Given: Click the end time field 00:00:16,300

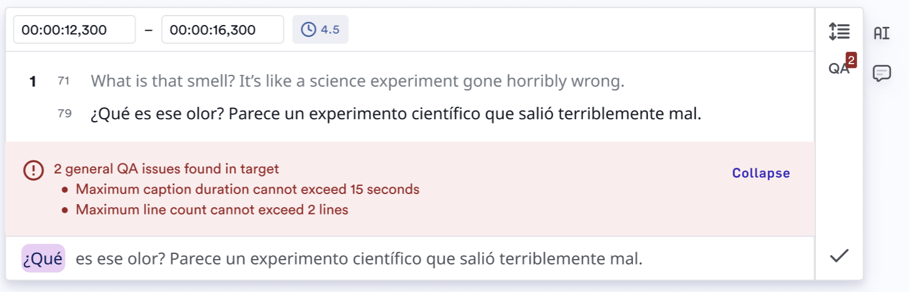Looking at the screenshot, I should 223,29.
